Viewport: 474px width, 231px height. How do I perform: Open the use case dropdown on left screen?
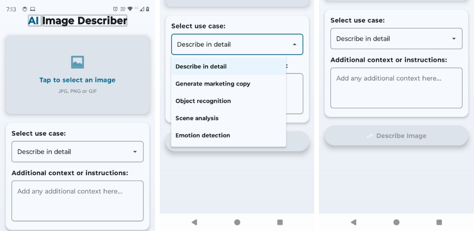(x=77, y=152)
